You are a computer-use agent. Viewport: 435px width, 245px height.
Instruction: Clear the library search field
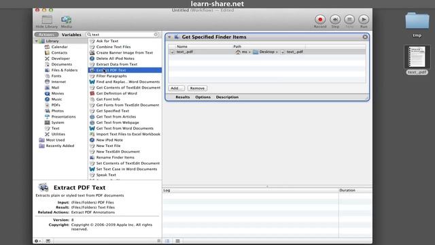click(156, 35)
